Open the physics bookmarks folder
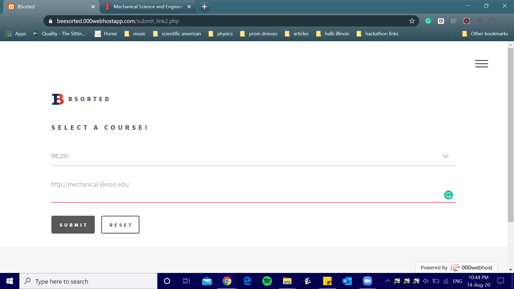The width and height of the screenshot is (514, 289). coord(221,34)
